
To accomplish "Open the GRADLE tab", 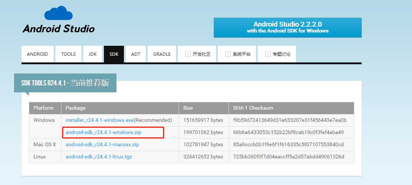I will click(162, 54).
